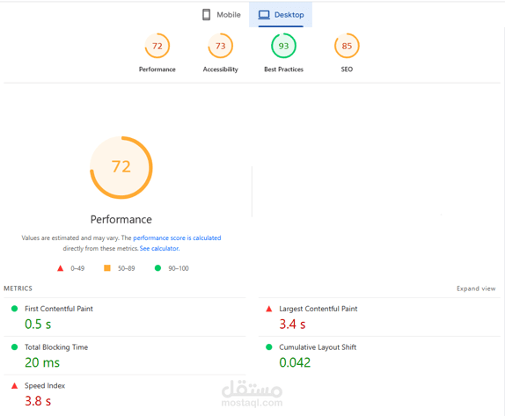Select the SEO 85 score gauge
This screenshot has height=416, width=505.
coord(347,46)
